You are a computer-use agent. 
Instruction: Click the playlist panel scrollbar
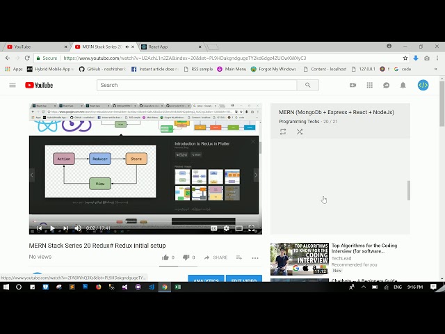click(409, 190)
